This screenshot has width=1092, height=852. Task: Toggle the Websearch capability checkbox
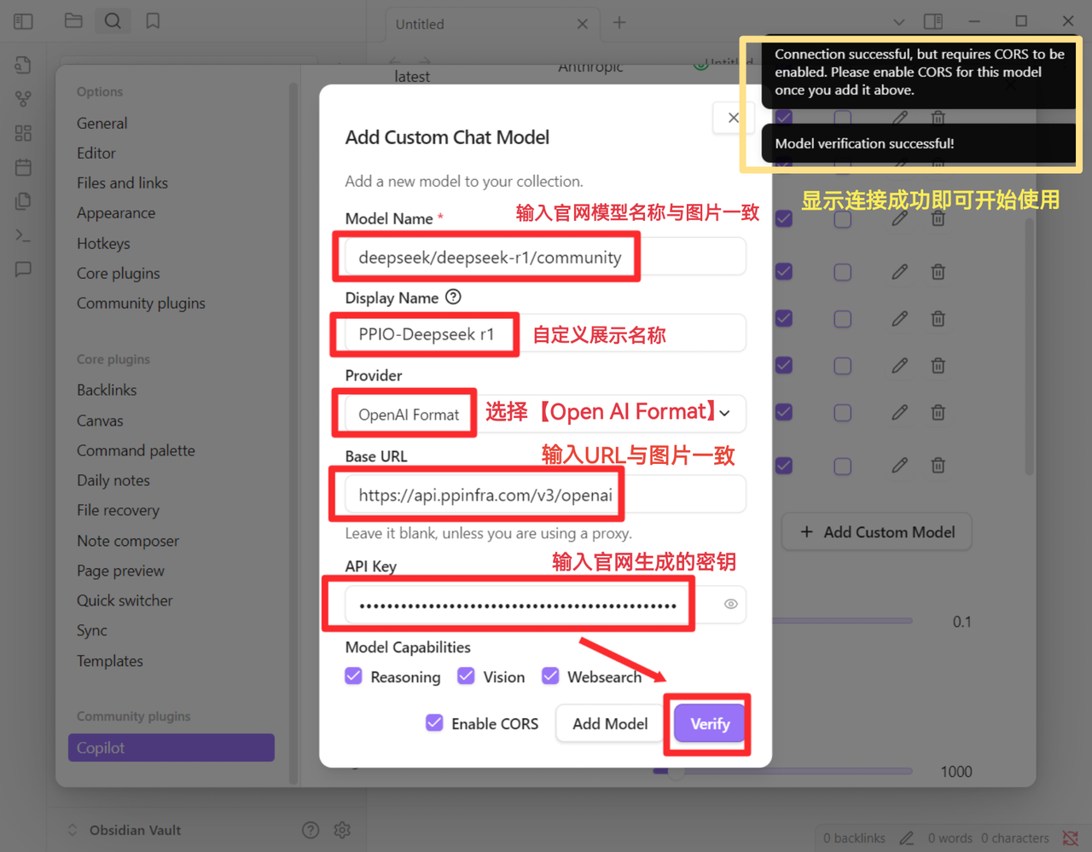550,676
